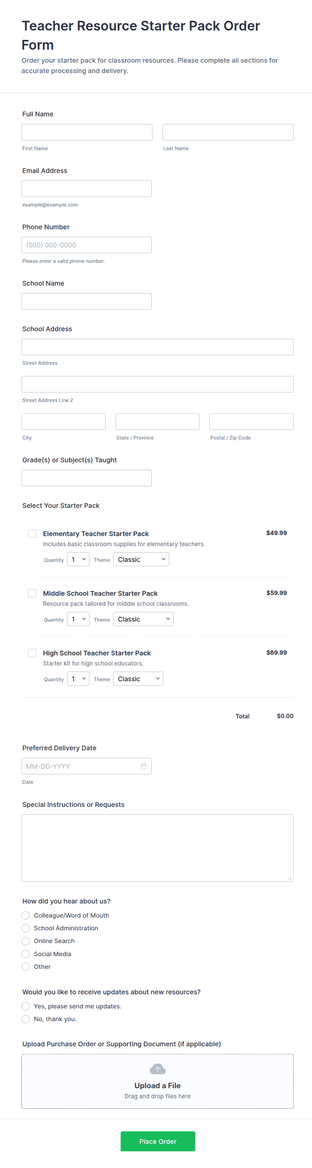Open High School pack Quantity dropdown

point(78,679)
